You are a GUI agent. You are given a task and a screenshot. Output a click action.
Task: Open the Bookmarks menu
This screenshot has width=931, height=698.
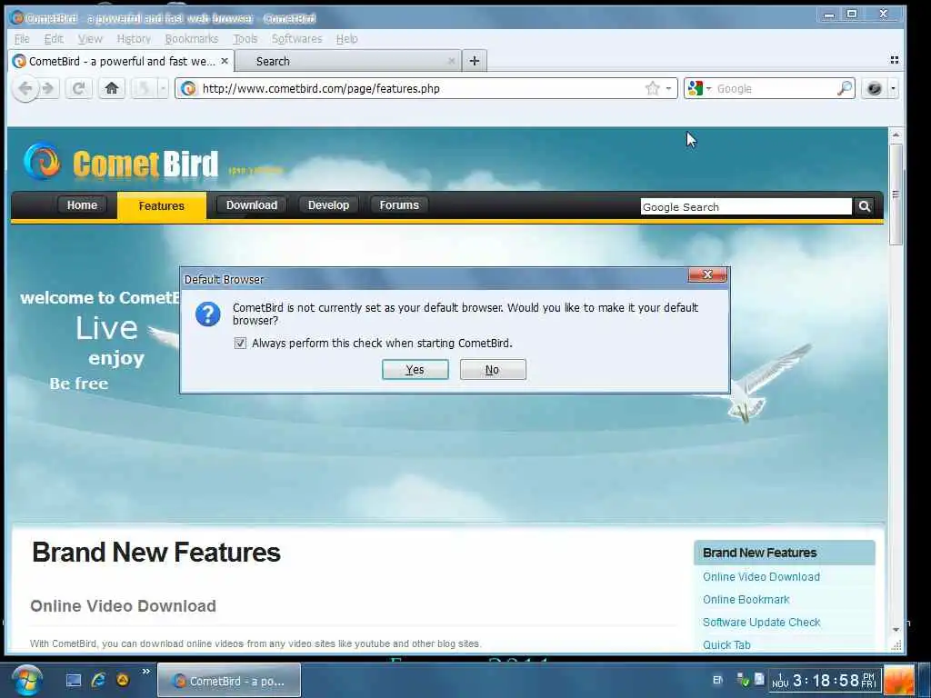(x=192, y=38)
